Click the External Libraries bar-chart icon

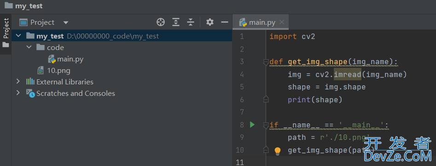(x=30, y=82)
